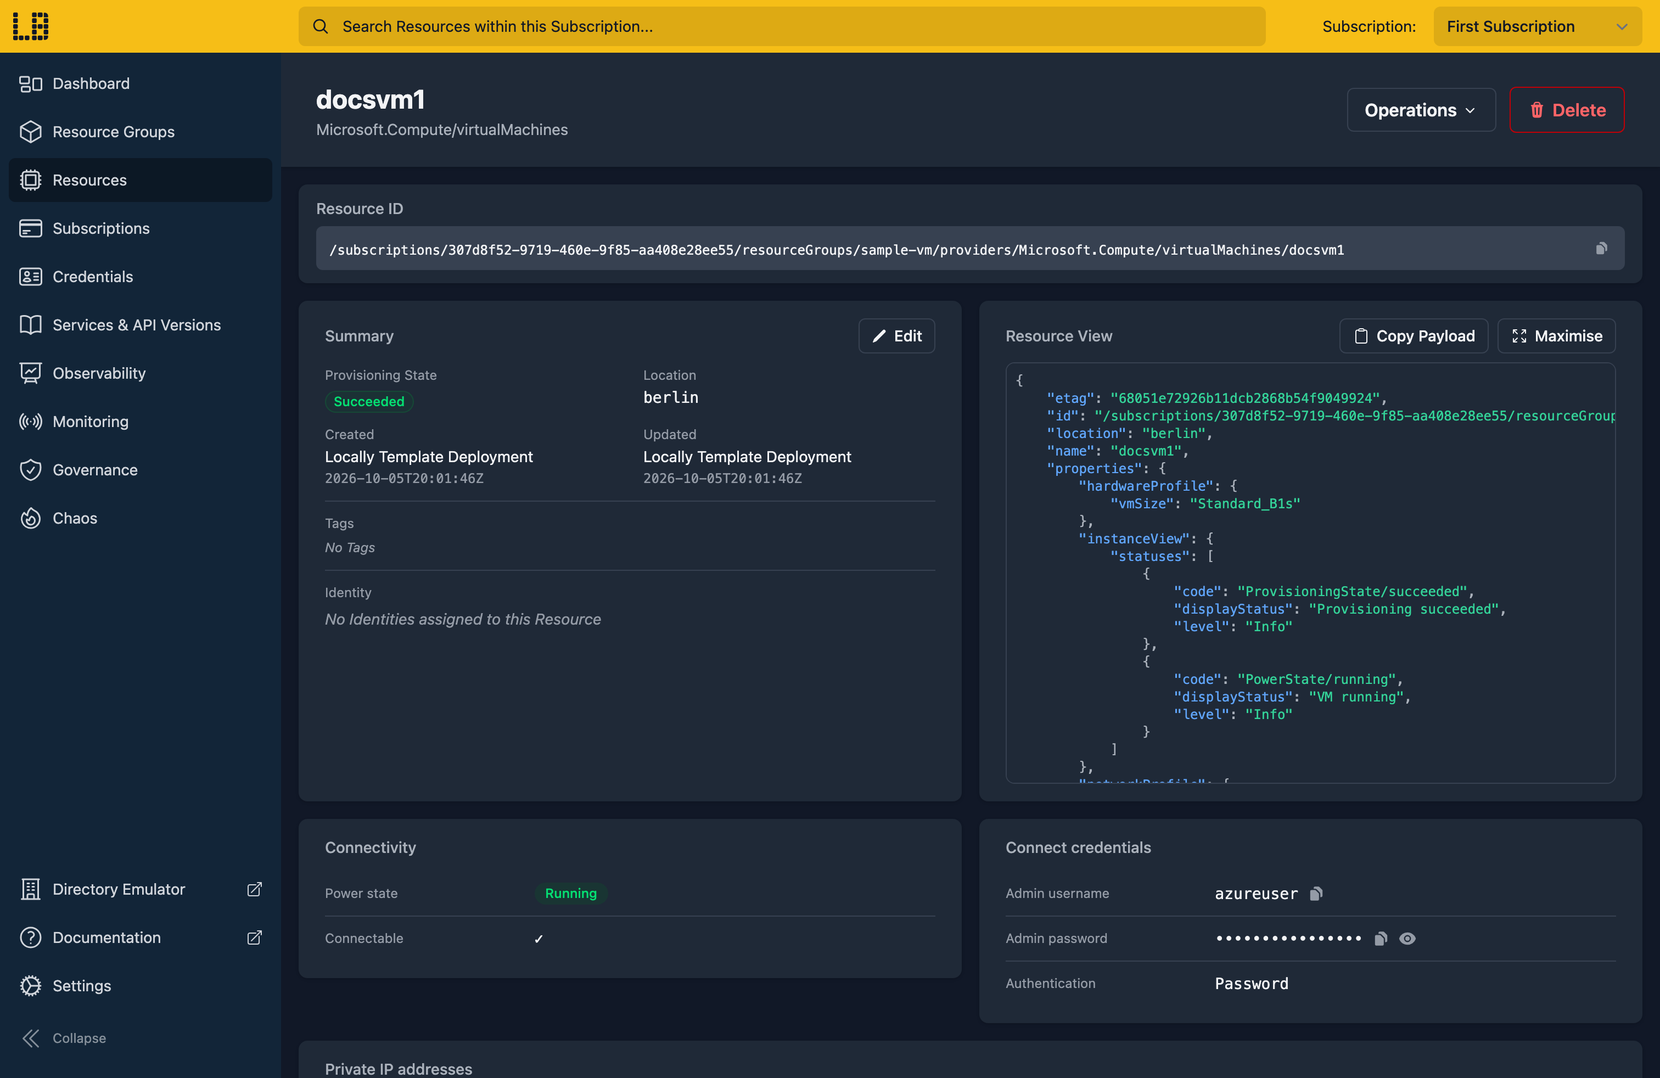Click the Chaos flame icon
This screenshot has width=1660, height=1078.
[31, 518]
